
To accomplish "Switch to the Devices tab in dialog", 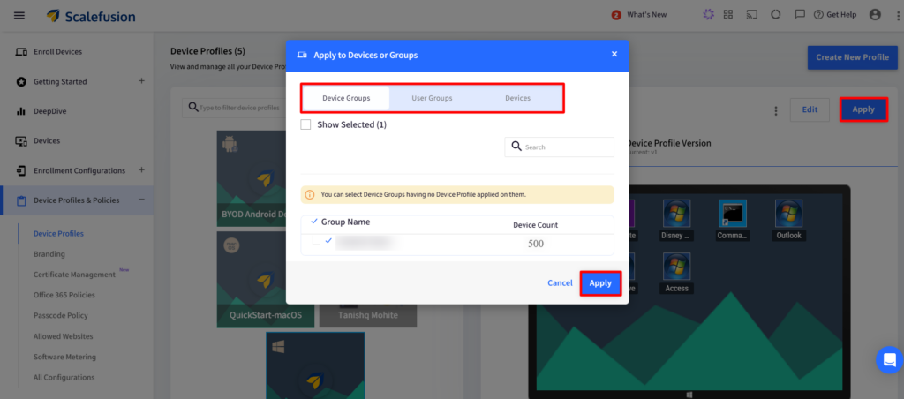I will click(517, 98).
